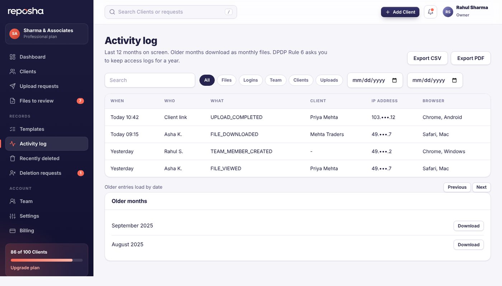Select the All filter chip
502x286 pixels.
tap(207, 80)
